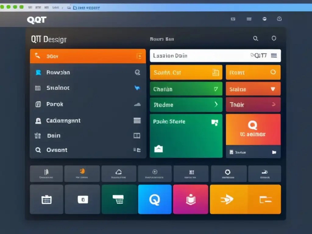Screen dimensions: 312x234
Task: Select the calendar tile in the bottom grid
Action: coord(46,199)
